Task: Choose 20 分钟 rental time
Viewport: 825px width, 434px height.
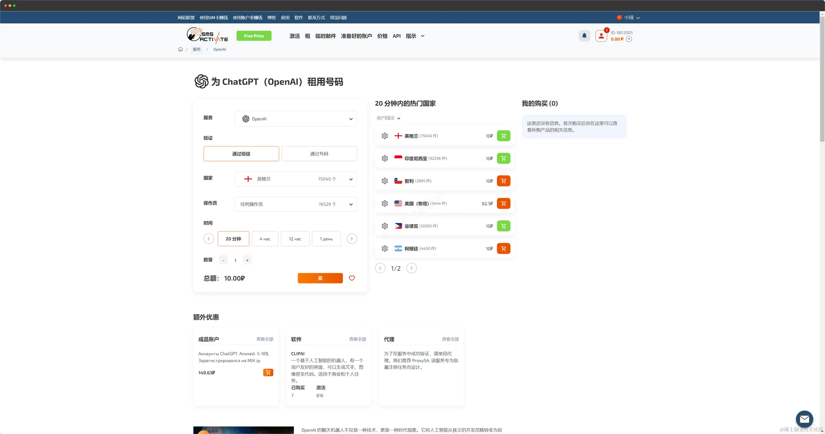Action: (233, 239)
